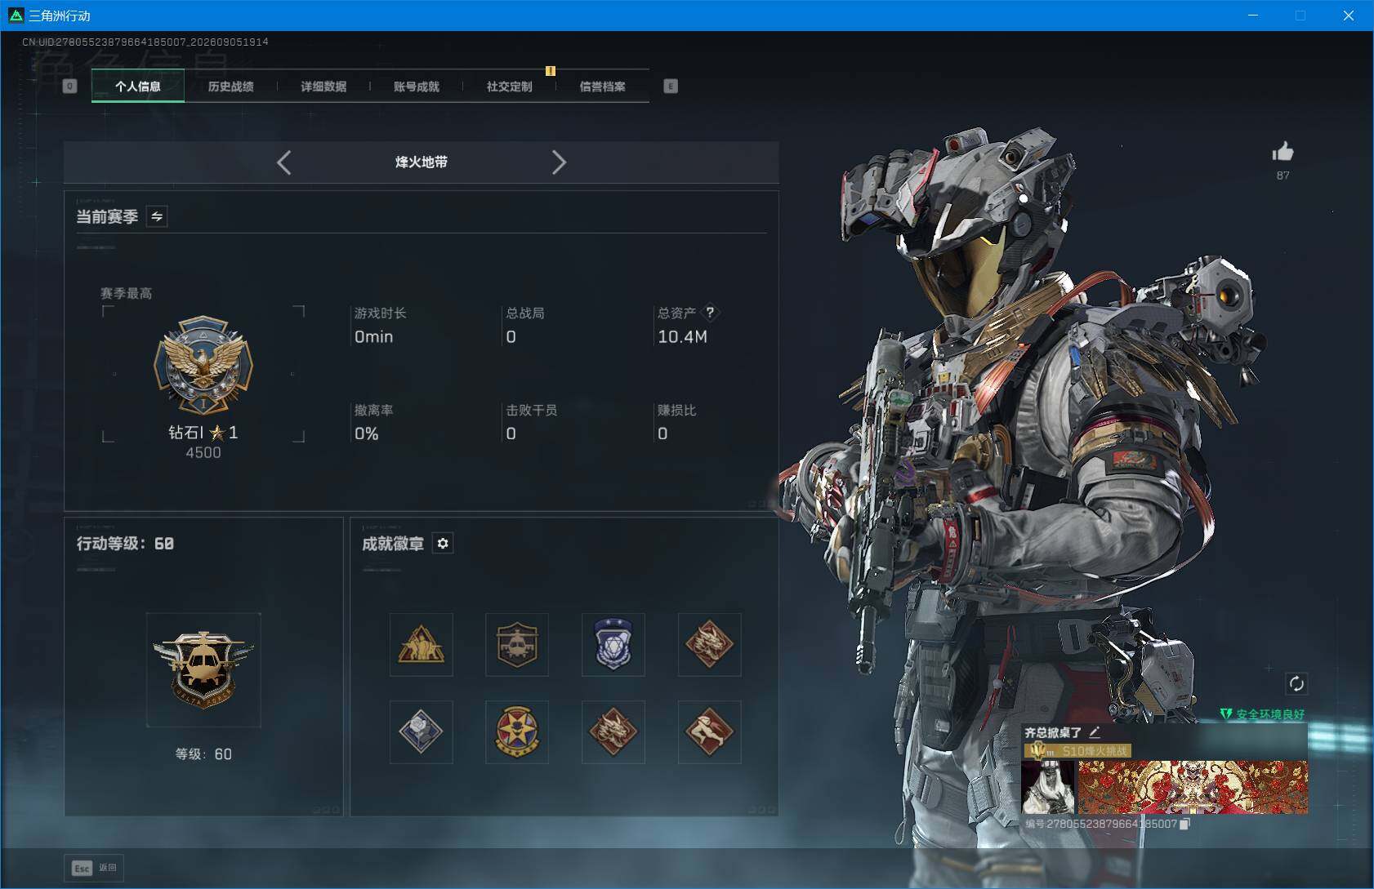The image size is (1374, 889).
Task: Click the 赚损比 label
Action: click(x=677, y=410)
